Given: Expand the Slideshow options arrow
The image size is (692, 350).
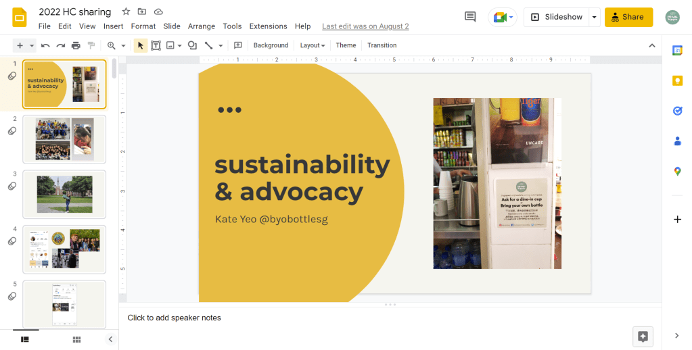Looking at the screenshot, I should [x=595, y=17].
